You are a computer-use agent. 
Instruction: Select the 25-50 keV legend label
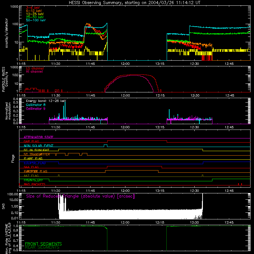point(35,17)
